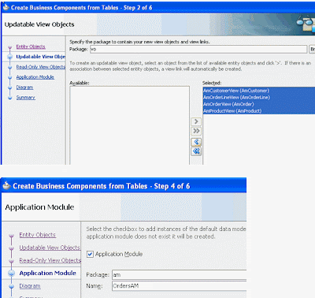Open Diagram step in Step 4 wizard
This screenshot has height=298, width=315.
point(30,286)
